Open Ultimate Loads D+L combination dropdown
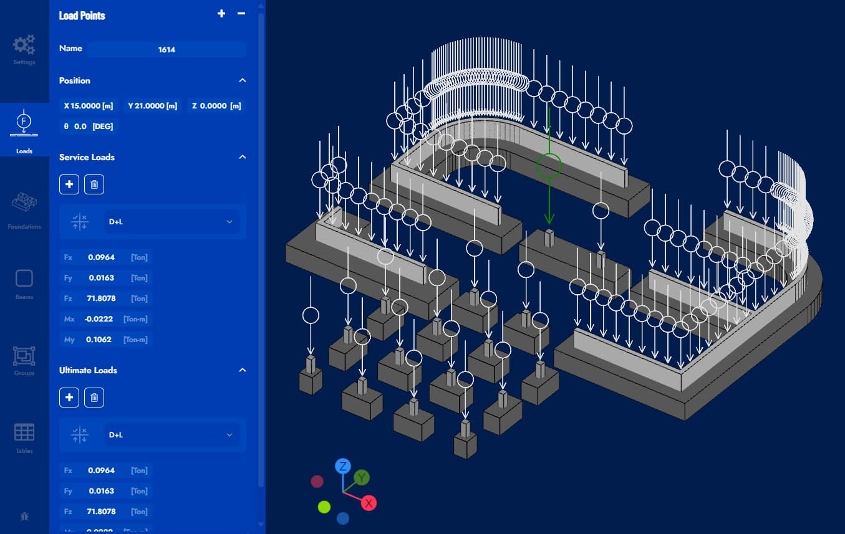Screen dimensions: 845x534 [171, 435]
